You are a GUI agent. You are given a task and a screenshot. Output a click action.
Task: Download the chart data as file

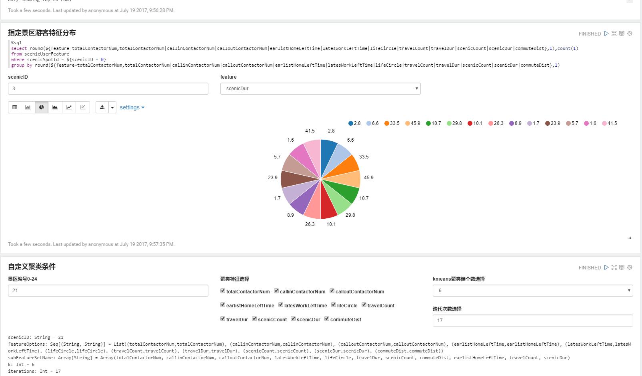click(102, 107)
